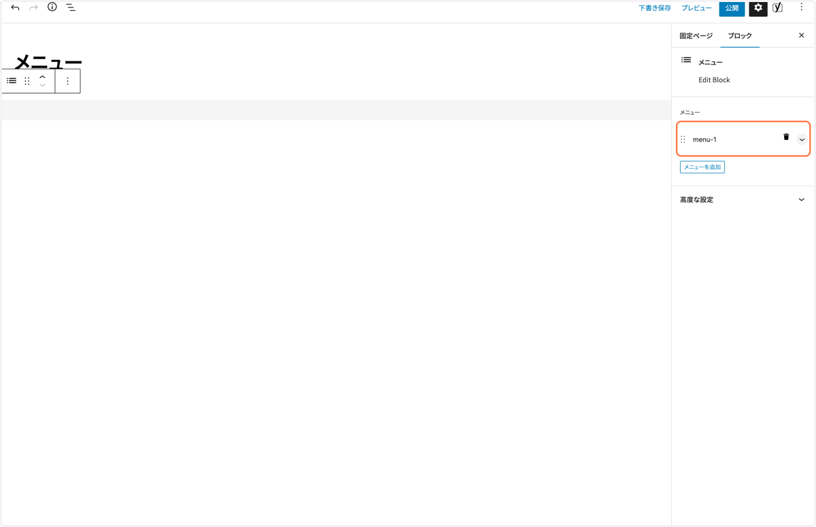The image size is (816, 527).
Task: Close the settings sidebar
Action: [x=802, y=35]
